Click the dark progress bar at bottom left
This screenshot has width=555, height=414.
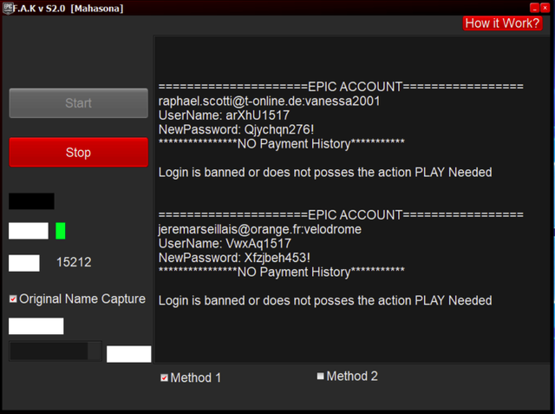pos(55,352)
